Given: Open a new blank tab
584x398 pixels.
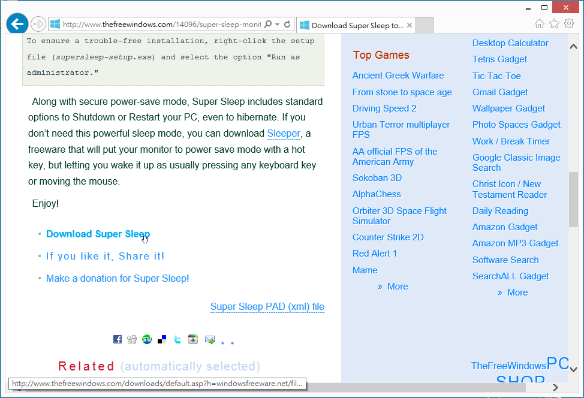Looking at the screenshot, I should point(425,25).
